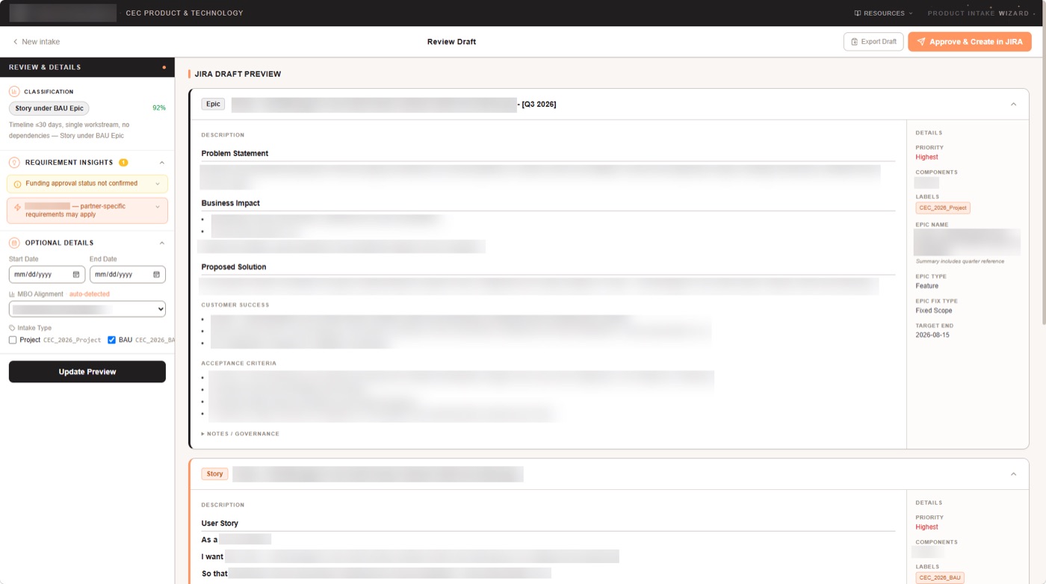Screen dimensions: 1046x584
Task: Collapse the Optional Details section
Action: tap(161, 243)
